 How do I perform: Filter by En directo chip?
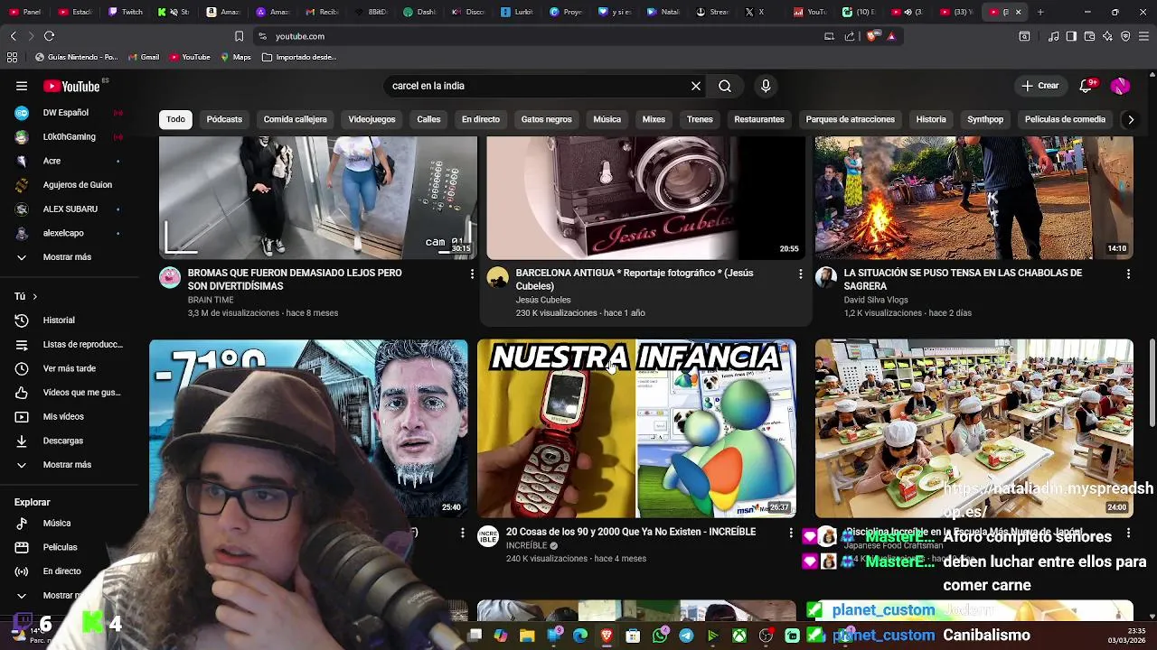481,119
